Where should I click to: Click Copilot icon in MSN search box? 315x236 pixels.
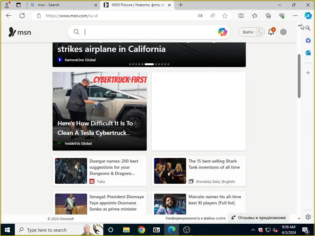coord(223,32)
